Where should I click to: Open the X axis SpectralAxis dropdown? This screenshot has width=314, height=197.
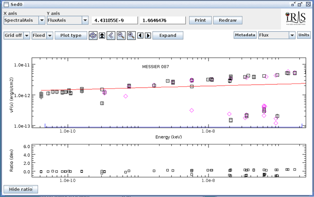[x=24, y=20]
